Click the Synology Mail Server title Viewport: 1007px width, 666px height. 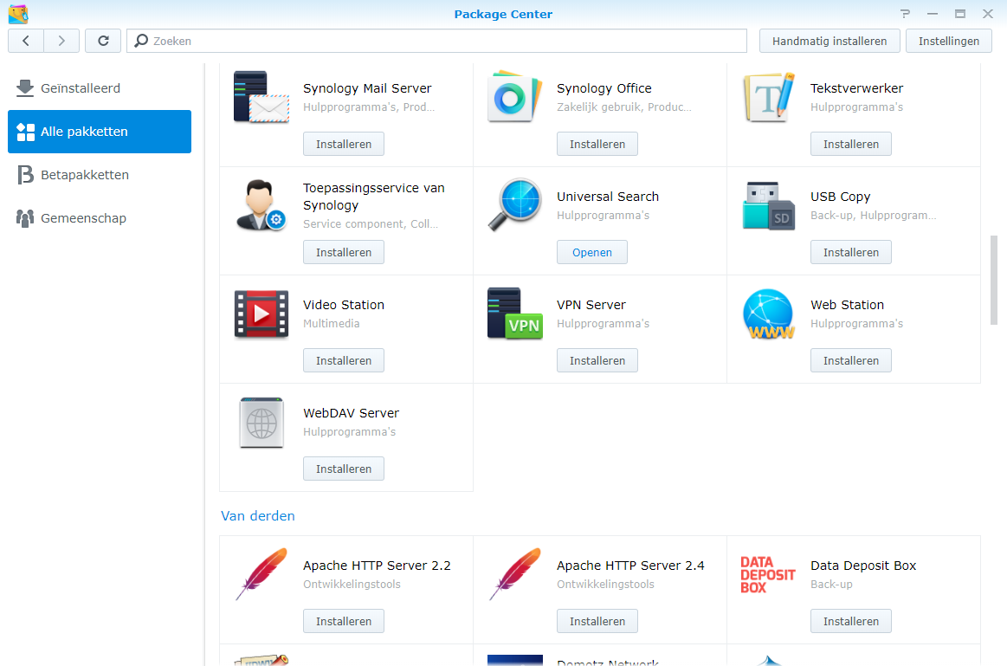(x=367, y=88)
